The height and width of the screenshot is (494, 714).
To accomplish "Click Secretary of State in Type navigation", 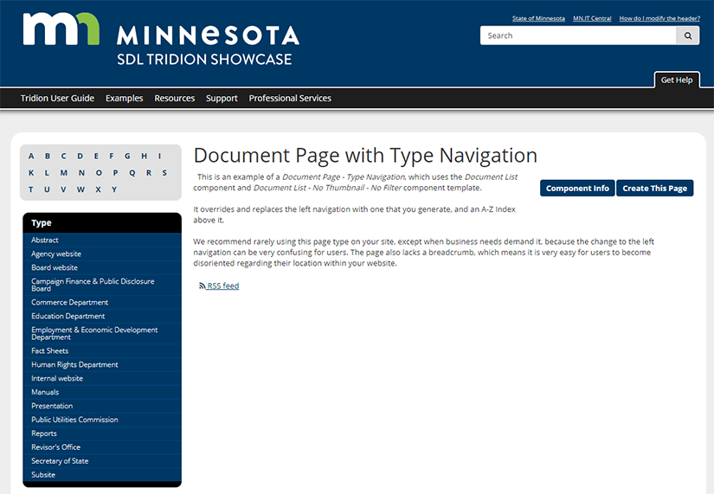I will (x=60, y=461).
